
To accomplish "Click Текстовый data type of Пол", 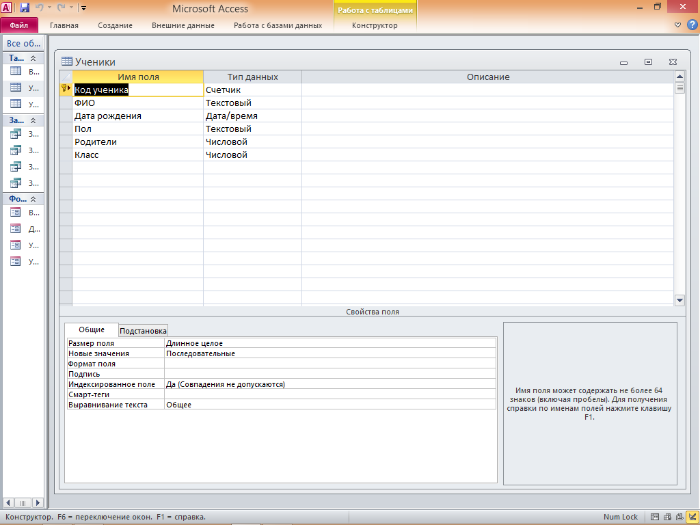I will pos(253,129).
